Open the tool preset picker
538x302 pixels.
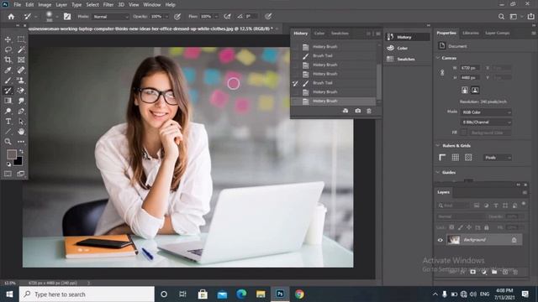(x=30, y=17)
